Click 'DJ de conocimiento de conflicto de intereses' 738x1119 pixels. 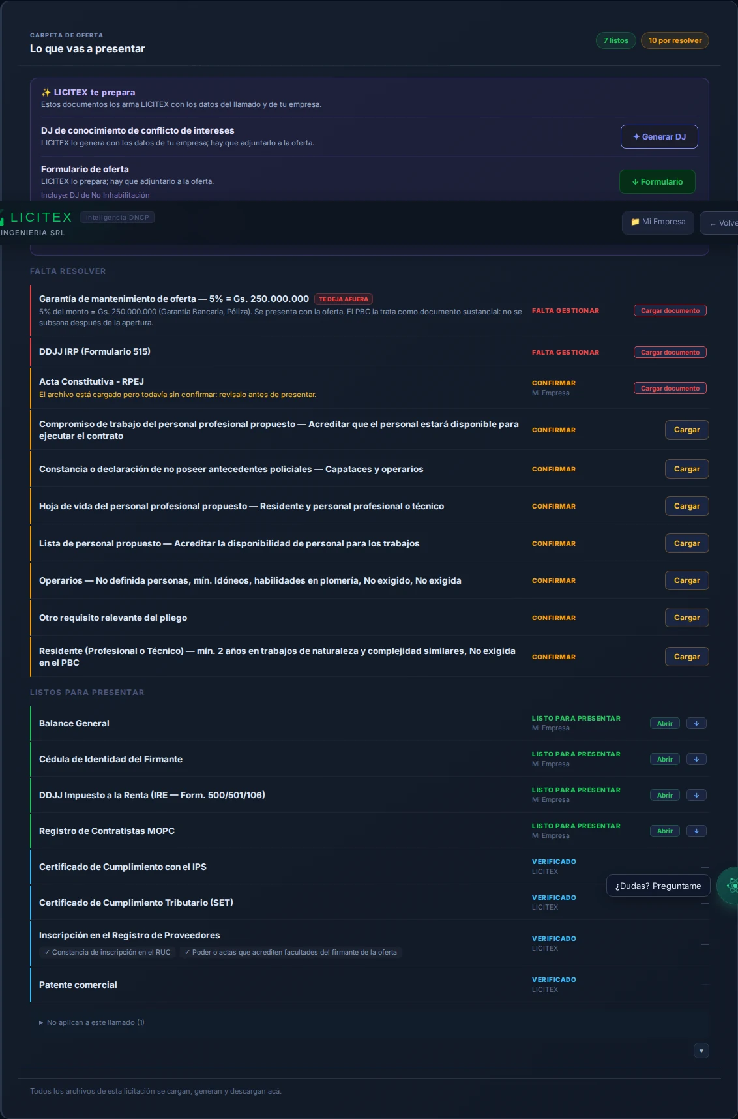[x=138, y=130]
